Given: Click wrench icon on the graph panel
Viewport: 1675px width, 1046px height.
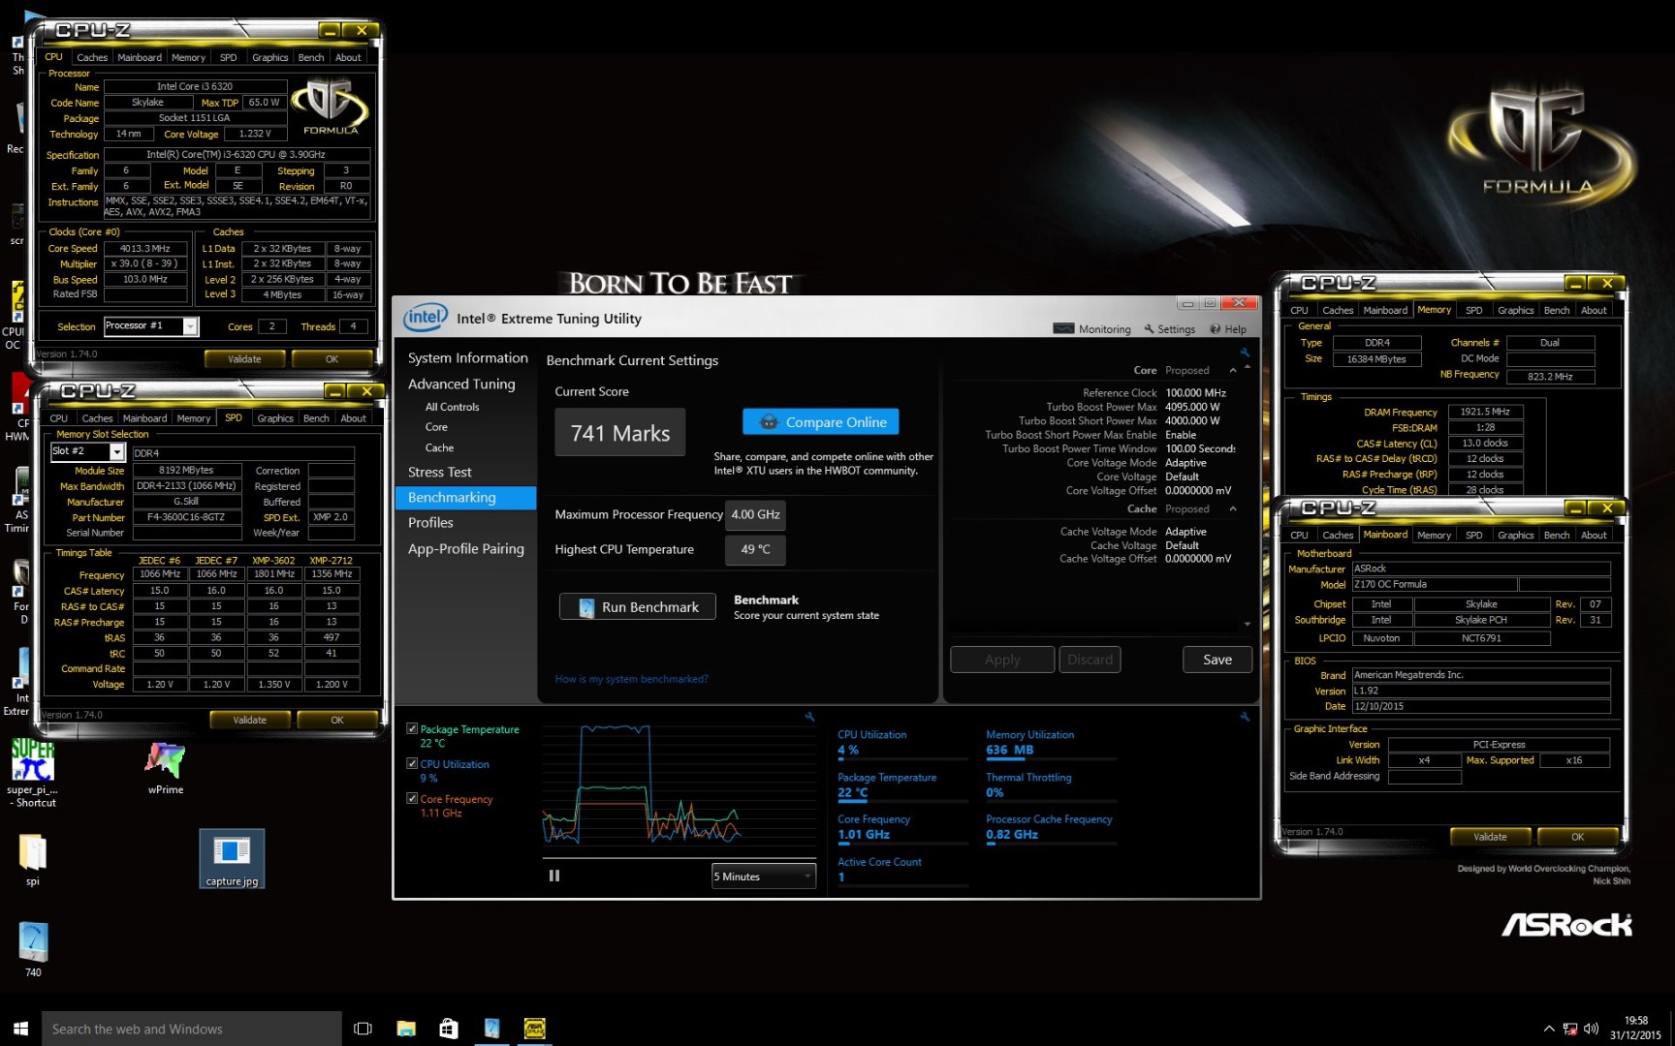Looking at the screenshot, I should pos(809,717).
